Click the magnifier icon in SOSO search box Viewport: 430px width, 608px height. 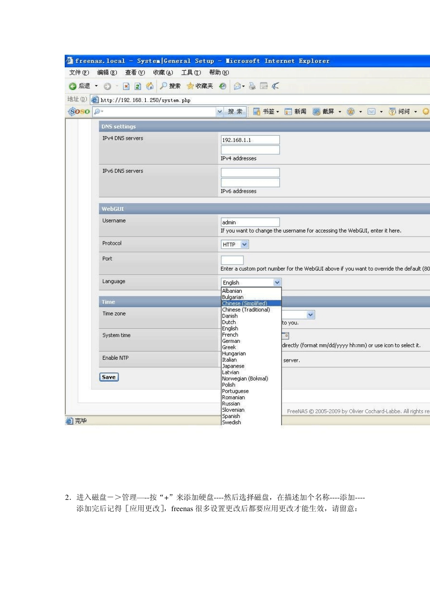(x=97, y=111)
